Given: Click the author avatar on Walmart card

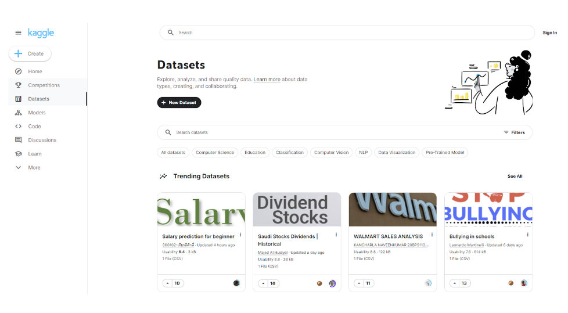Looking at the screenshot, I should pos(428,283).
